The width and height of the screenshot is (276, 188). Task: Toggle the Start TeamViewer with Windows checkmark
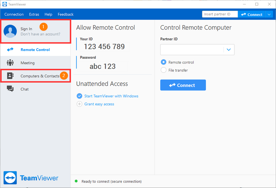point(79,96)
